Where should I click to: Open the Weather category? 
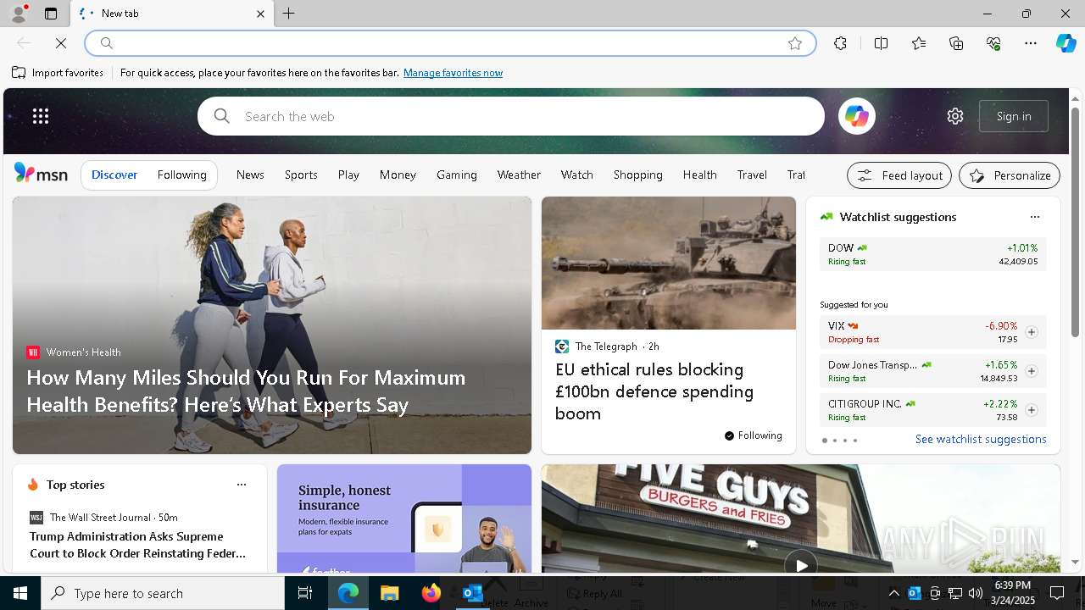coord(519,175)
